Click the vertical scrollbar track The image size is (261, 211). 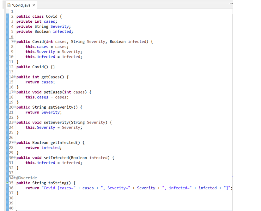(233, 94)
